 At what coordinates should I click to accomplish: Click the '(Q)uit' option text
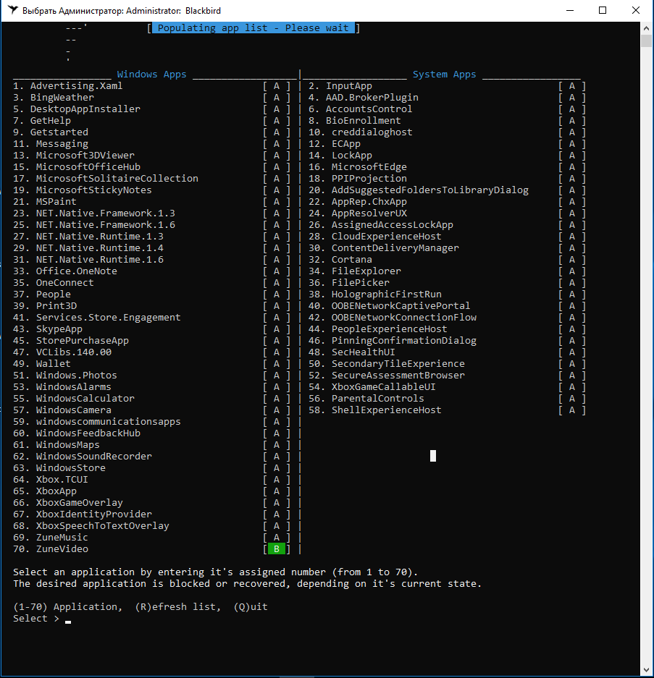pyautogui.click(x=251, y=607)
